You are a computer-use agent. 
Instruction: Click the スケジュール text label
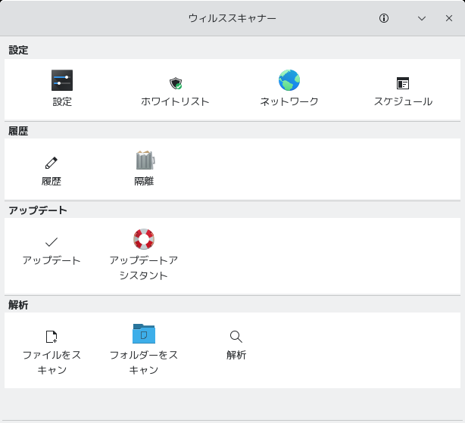(x=403, y=101)
